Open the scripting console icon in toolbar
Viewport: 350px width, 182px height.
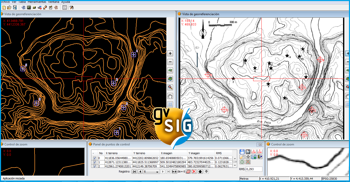point(29,7)
